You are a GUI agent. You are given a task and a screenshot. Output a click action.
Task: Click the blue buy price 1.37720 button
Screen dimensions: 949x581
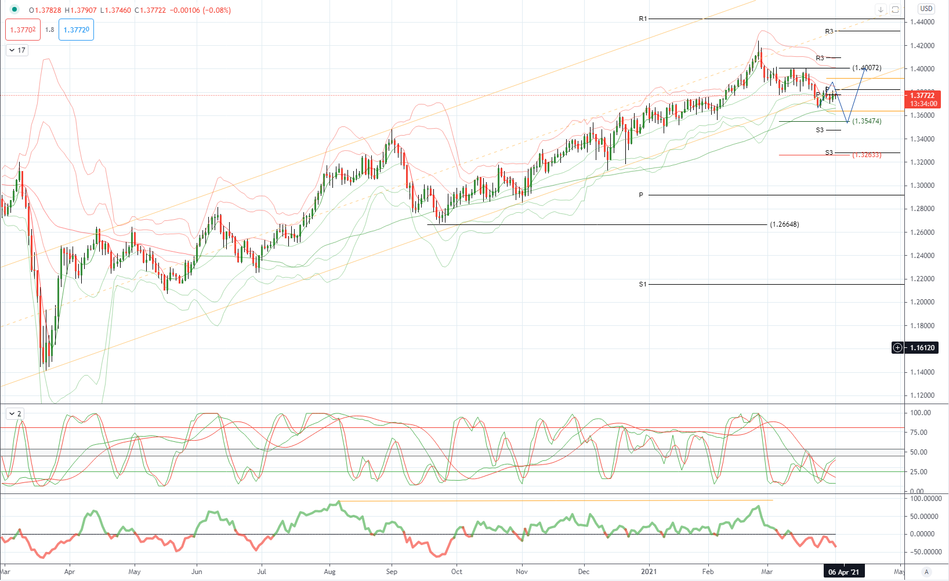tap(76, 30)
